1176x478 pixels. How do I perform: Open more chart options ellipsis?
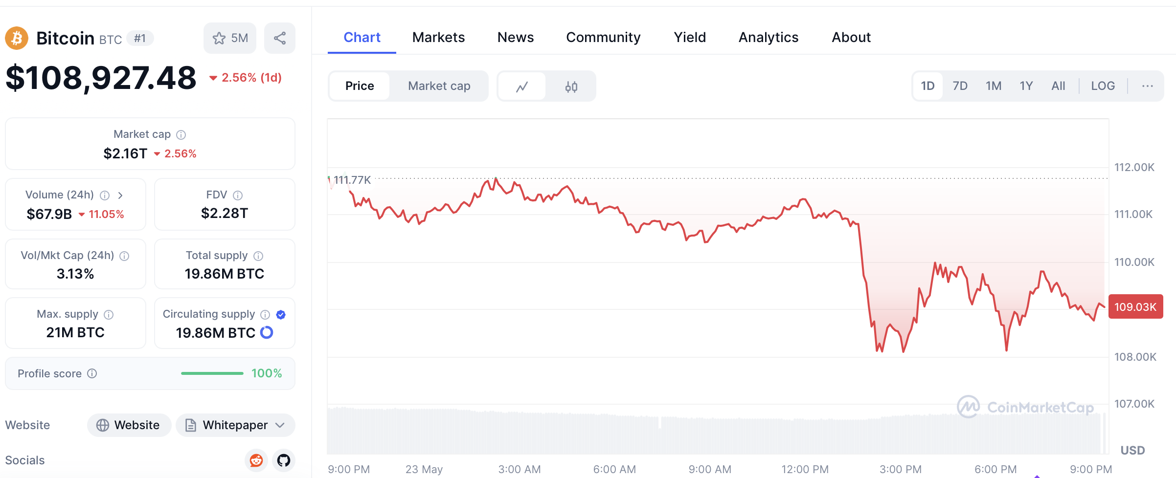tap(1147, 86)
